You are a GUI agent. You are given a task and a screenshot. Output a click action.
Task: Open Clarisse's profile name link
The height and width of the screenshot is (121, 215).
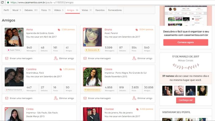coord(109,109)
